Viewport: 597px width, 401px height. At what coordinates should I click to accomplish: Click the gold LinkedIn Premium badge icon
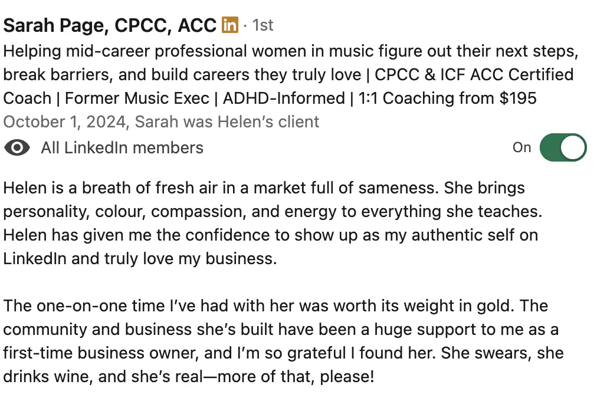pyautogui.click(x=230, y=25)
